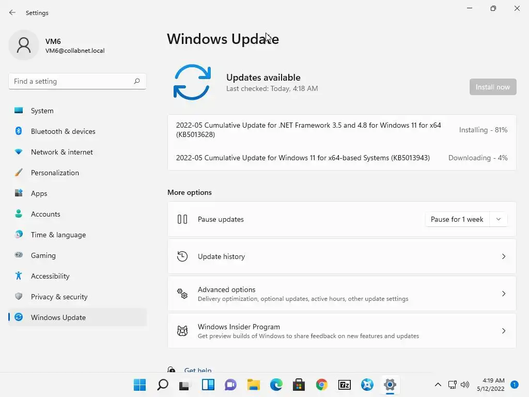
Task: Click Pause for 1 week button
Action: tap(457, 219)
